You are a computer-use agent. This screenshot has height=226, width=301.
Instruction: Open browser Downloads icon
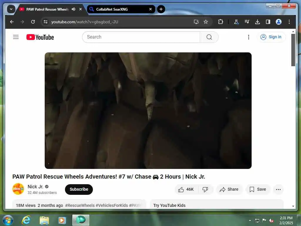point(257,22)
